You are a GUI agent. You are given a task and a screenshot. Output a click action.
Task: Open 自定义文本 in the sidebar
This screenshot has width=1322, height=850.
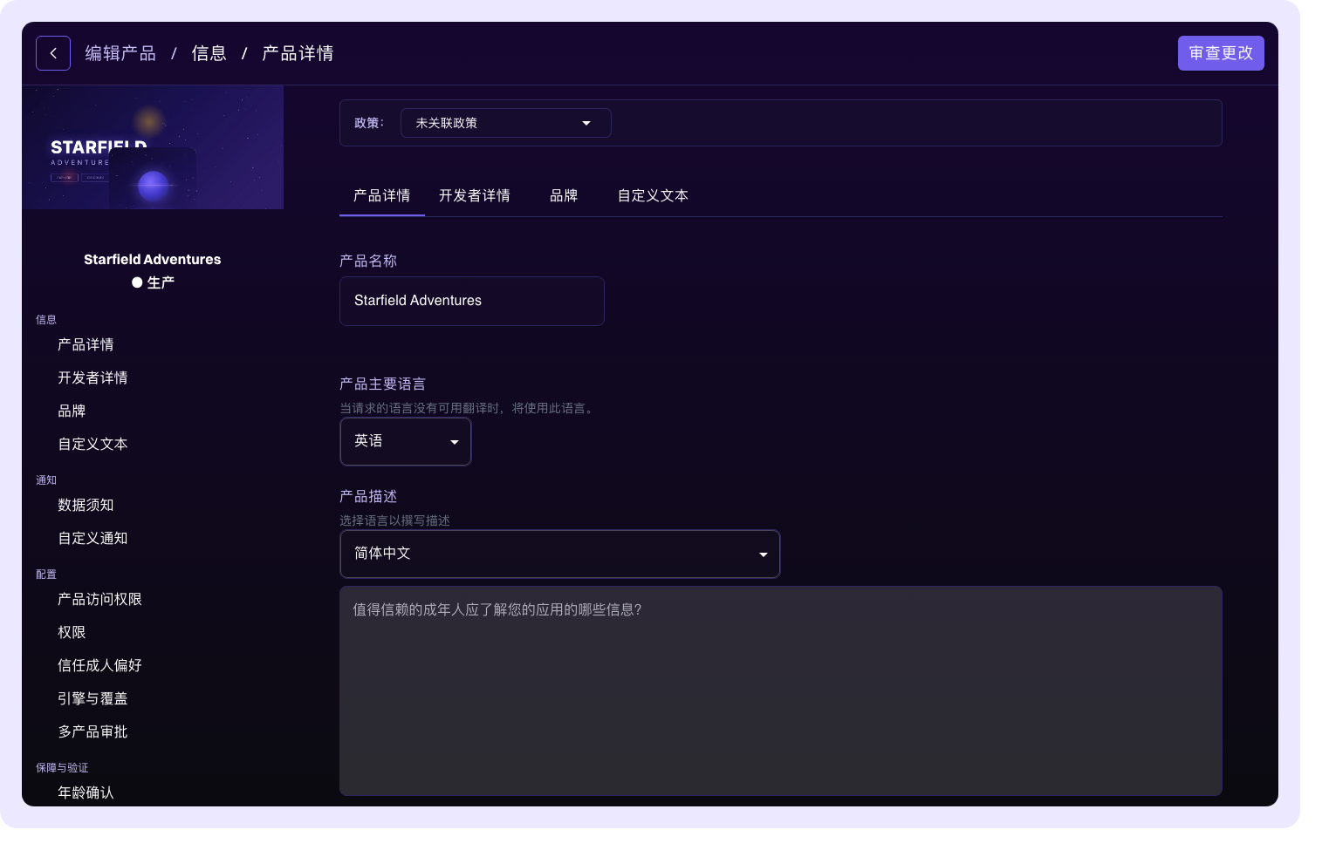pos(92,444)
